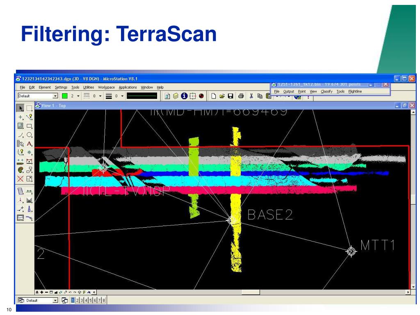This screenshot has width=420, height=315.
Task: Click the New File icon
Action: [213, 96]
